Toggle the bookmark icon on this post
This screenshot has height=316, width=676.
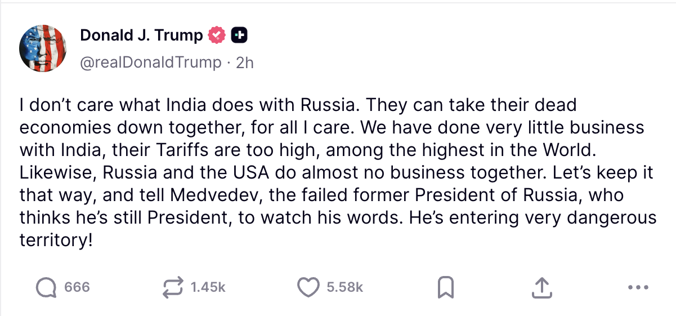click(445, 288)
